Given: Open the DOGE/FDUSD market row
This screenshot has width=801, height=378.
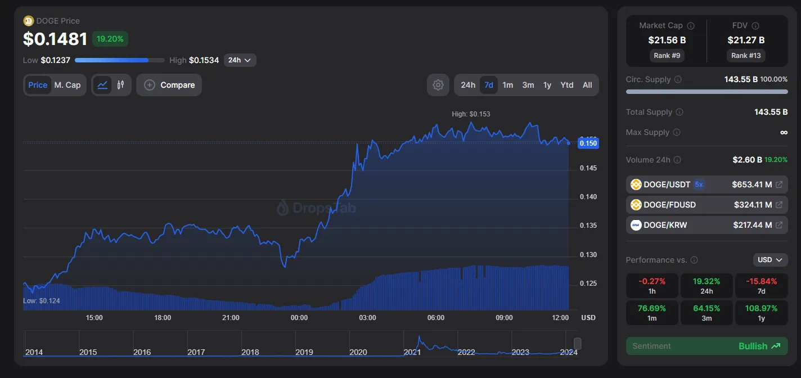Looking at the screenshot, I should tap(707, 205).
